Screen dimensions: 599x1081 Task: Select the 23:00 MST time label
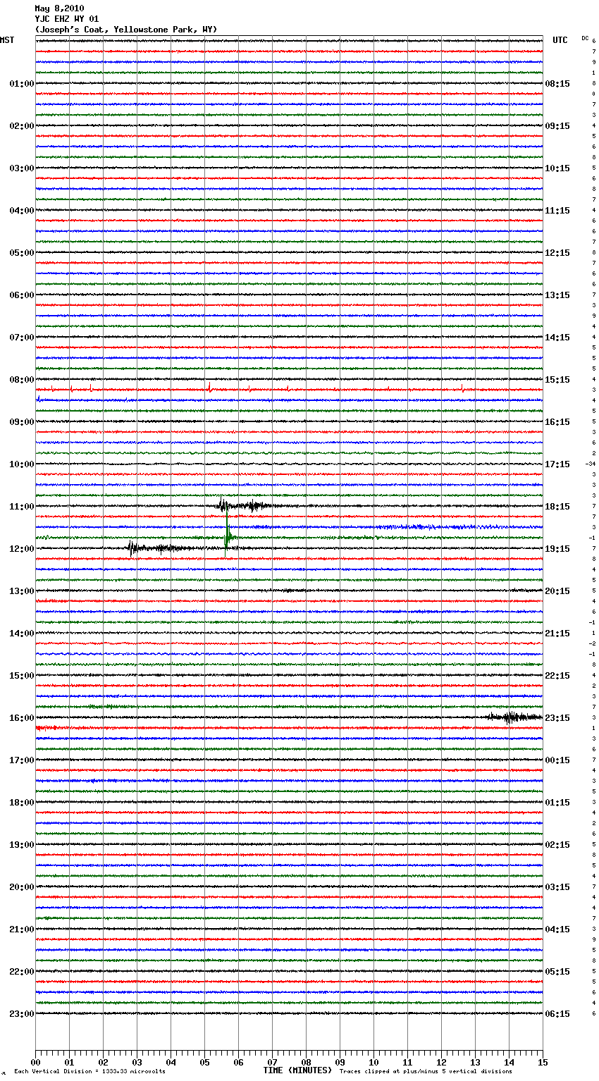pos(22,1014)
